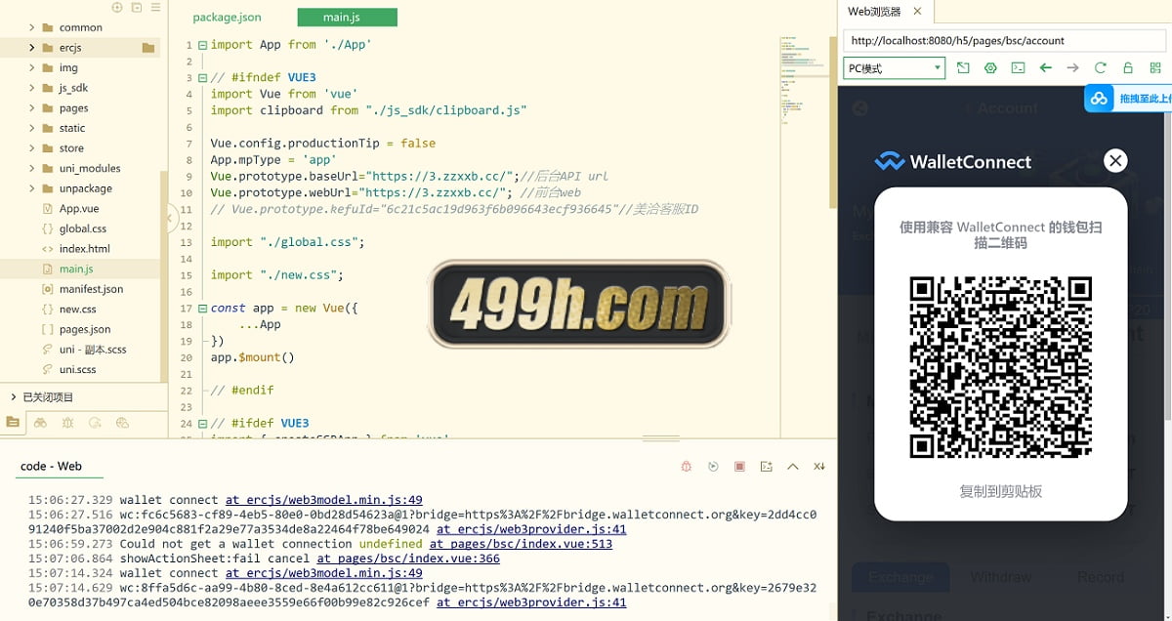Fold the #ifndef block at line 3
Image resolution: width=1172 pixels, height=621 pixels.
(202, 77)
